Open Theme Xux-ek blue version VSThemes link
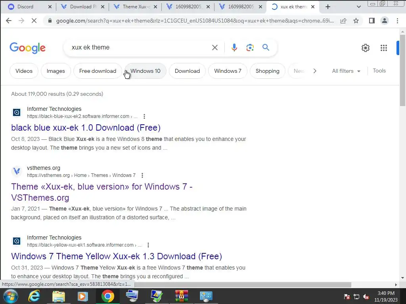The width and height of the screenshot is (406, 304). [102, 192]
